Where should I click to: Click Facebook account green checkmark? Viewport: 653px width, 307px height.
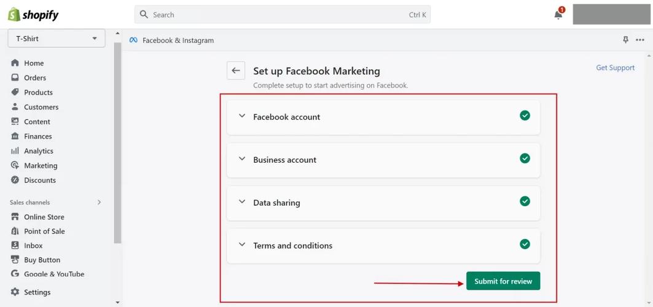(x=525, y=115)
